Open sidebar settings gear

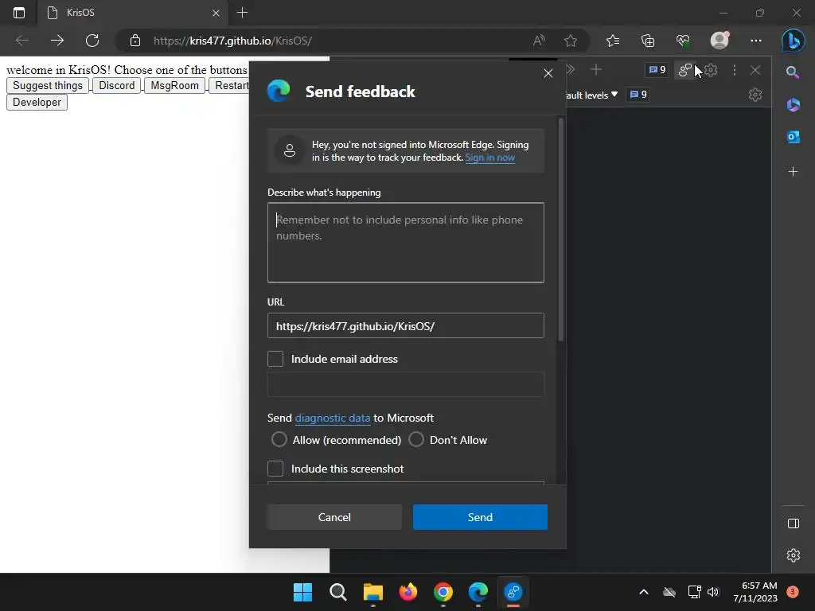[794, 555]
